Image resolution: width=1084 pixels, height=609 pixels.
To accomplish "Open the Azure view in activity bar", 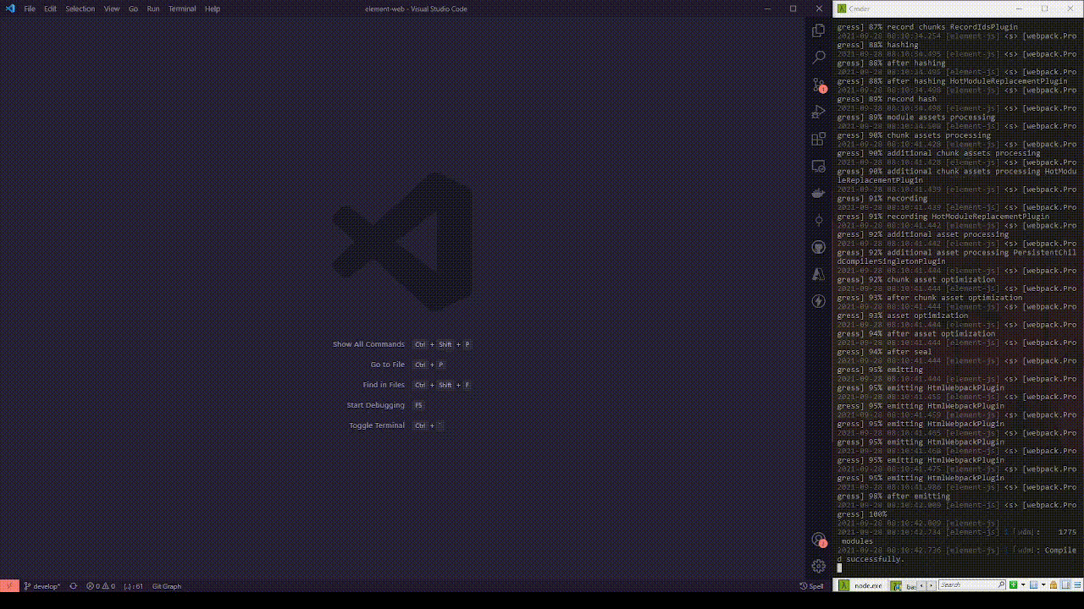I will point(818,274).
